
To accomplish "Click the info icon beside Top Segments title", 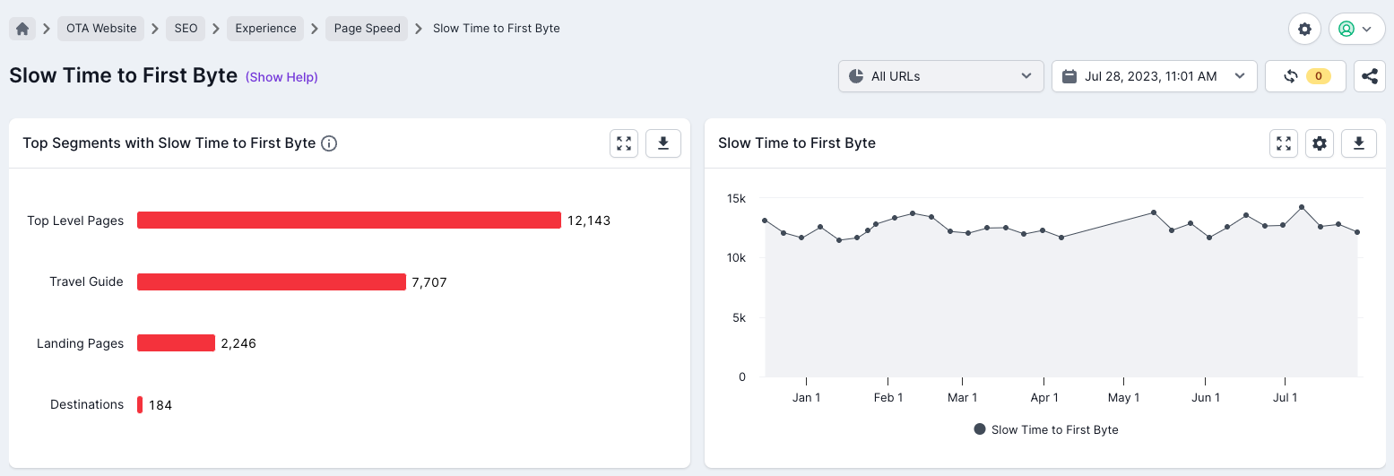I will 329,143.
